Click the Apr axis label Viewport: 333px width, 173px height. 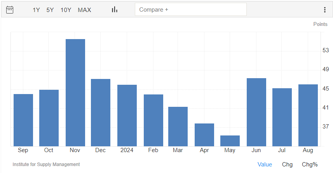click(x=204, y=151)
